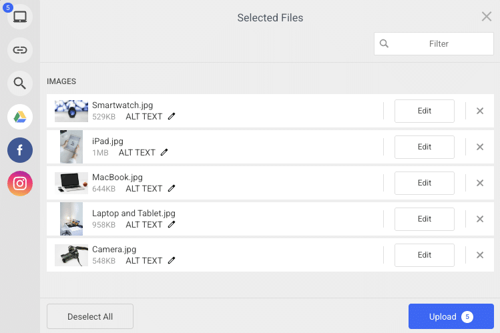
Task: Click ALT TEXT label for Smartwatch.jpg
Action: click(144, 117)
